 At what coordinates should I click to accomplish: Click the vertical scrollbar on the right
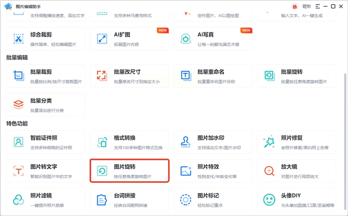click(x=345, y=141)
